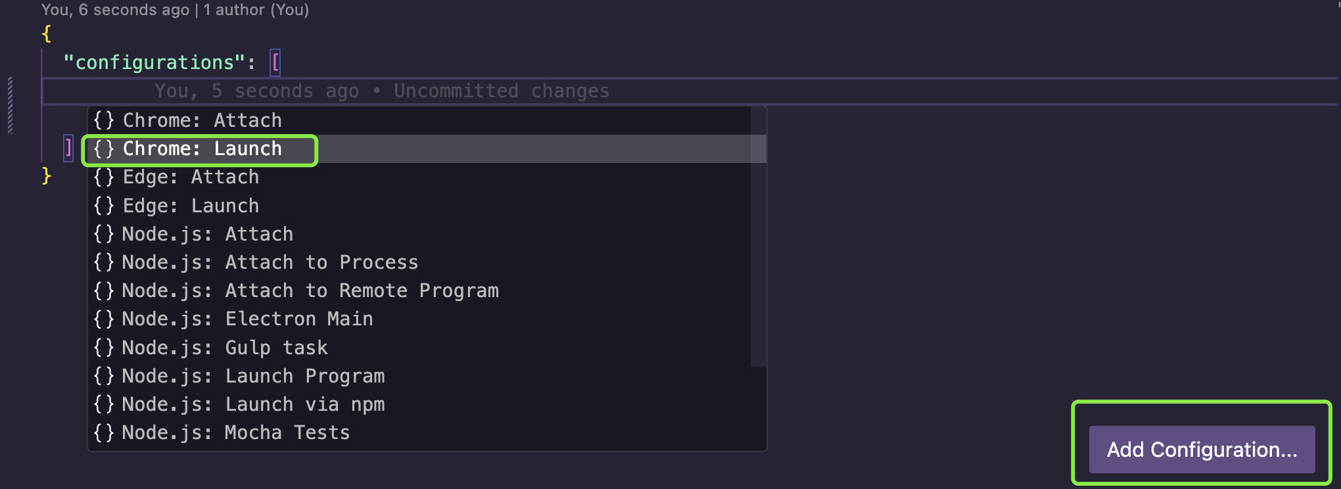Choose Node.js: Gulp task snippet
Screen dimensions: 1341x489
point(224,348)
